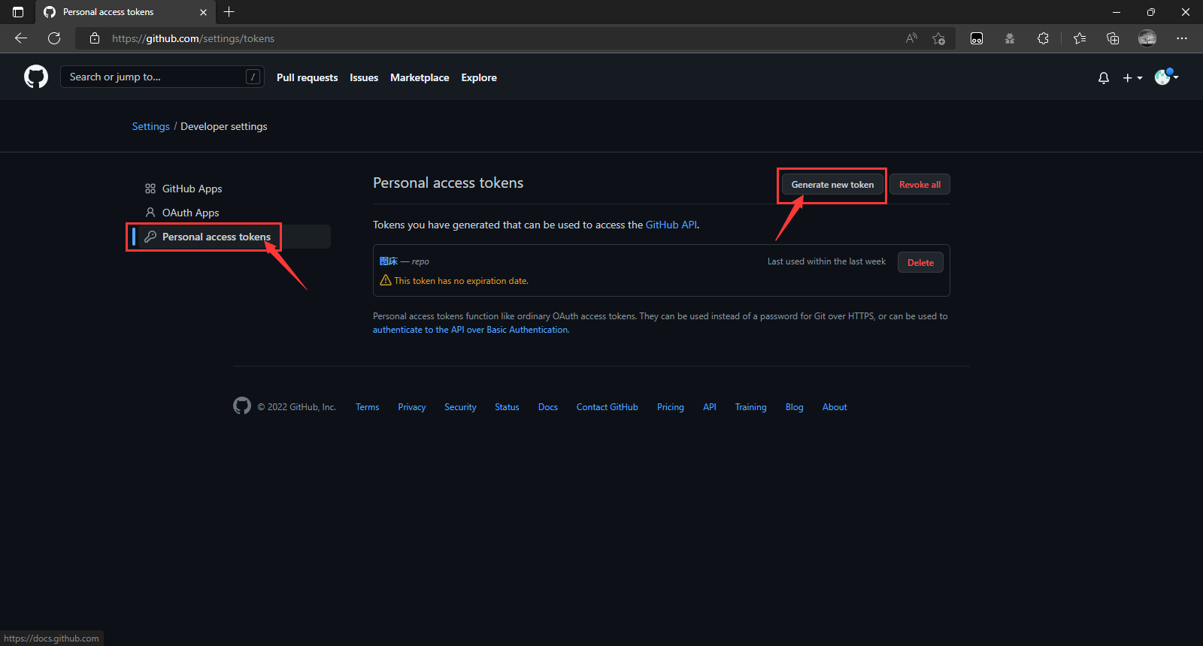1203x646 pixels.
Task: Open the GitHub API link
Action: [x=671, y=225]
